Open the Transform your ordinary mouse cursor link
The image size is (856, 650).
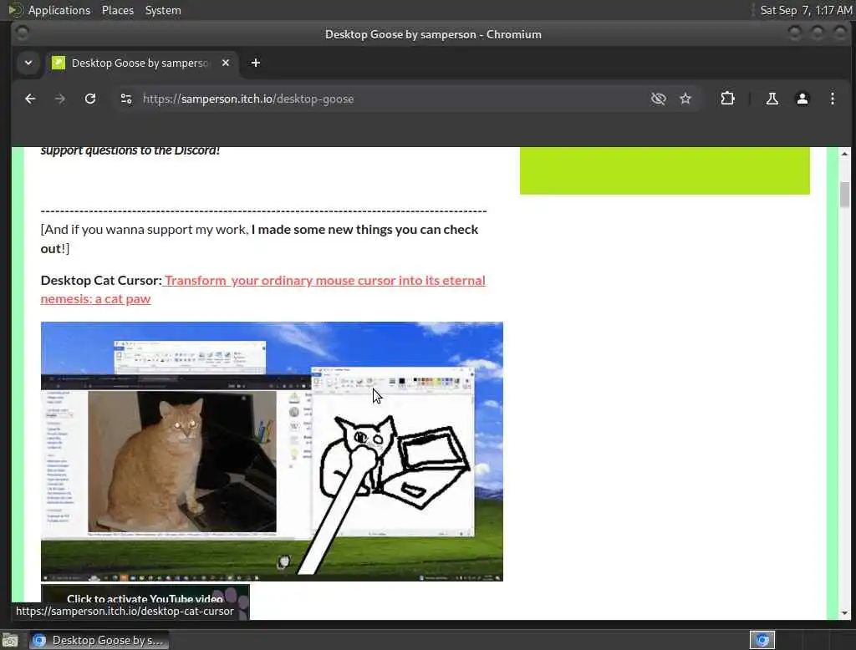pos(324,281)
